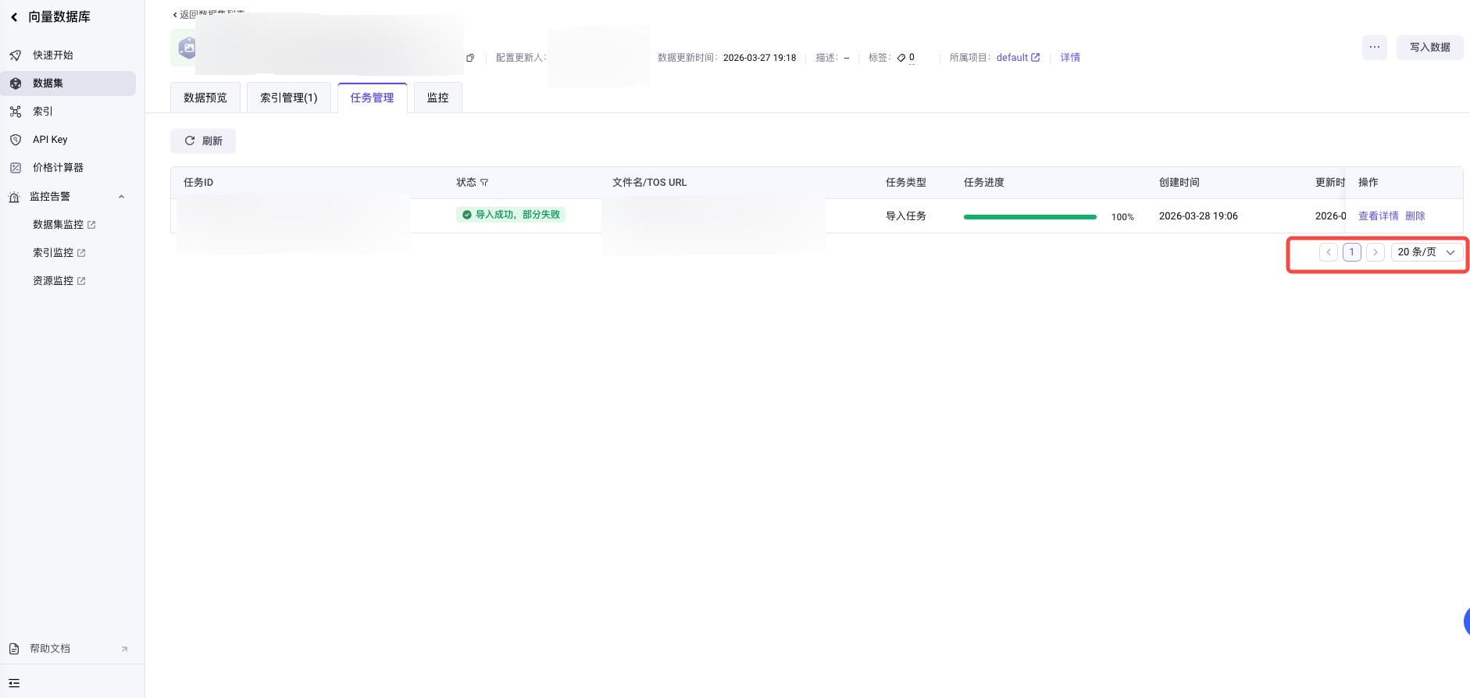Click the tag icon beside 标签
The image size is (1470, 698).
pyautogui.click(x=901, y=58)
